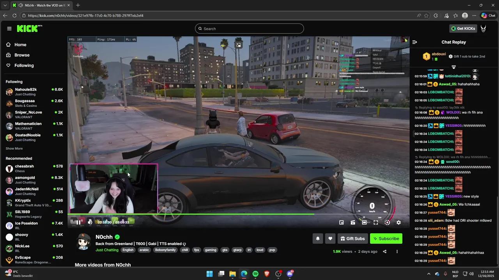Viewport: 499px width, 280px height.
Task: Open the Just Chatting category link
Action: coord(107,250)
